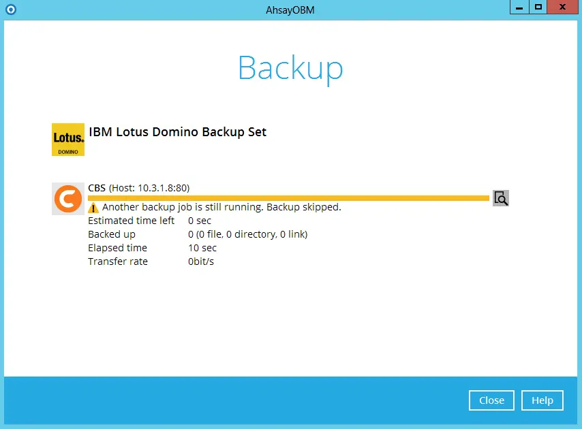Image resolution: width=582 pixels, height=429 pixels.
Task: Click the Estimated time left label
Action: click(x=131, y=221)
